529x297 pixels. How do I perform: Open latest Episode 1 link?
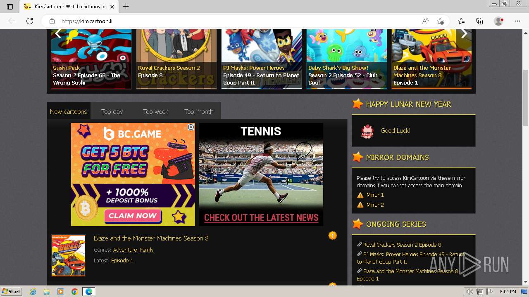122,261
